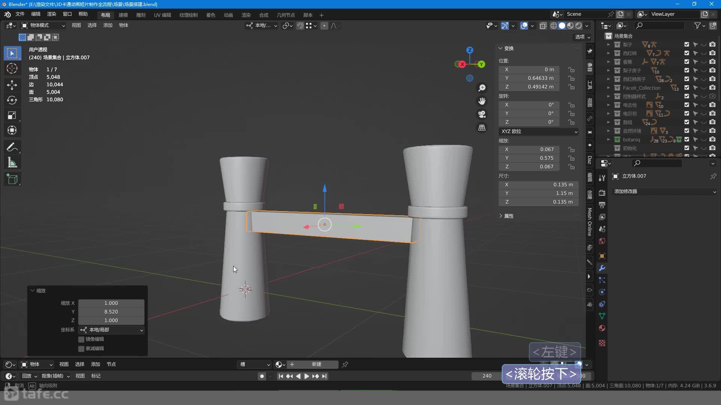721x405 pixels.
Task: Collapse the 变换 panel
Action: [506, 48]
